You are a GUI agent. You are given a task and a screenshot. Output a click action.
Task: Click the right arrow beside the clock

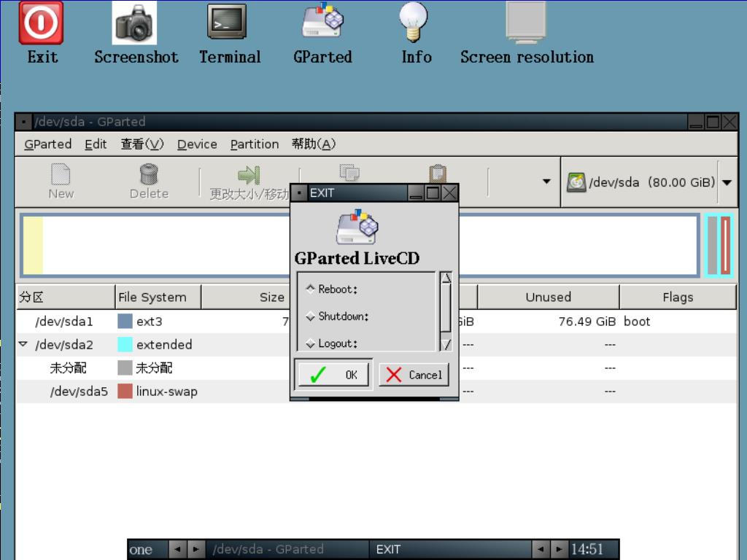point(559,549)
